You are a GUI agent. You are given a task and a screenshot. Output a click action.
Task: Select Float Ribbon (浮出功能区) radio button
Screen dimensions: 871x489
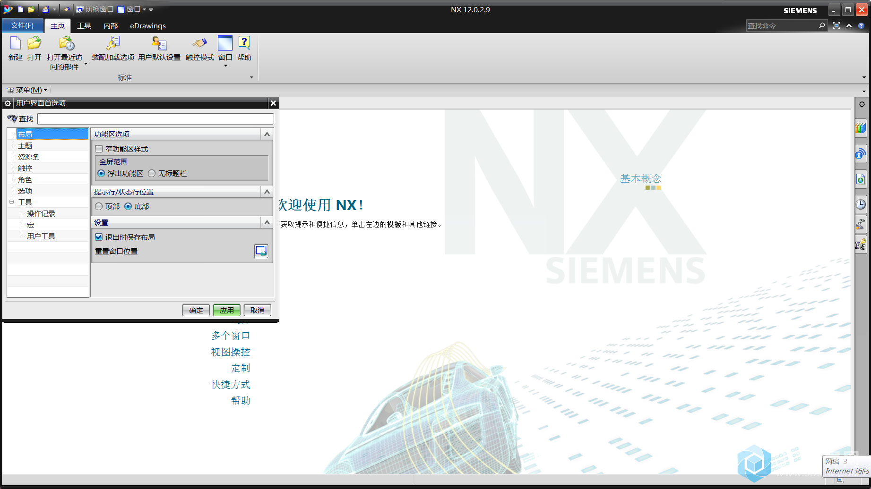[101, 173]
